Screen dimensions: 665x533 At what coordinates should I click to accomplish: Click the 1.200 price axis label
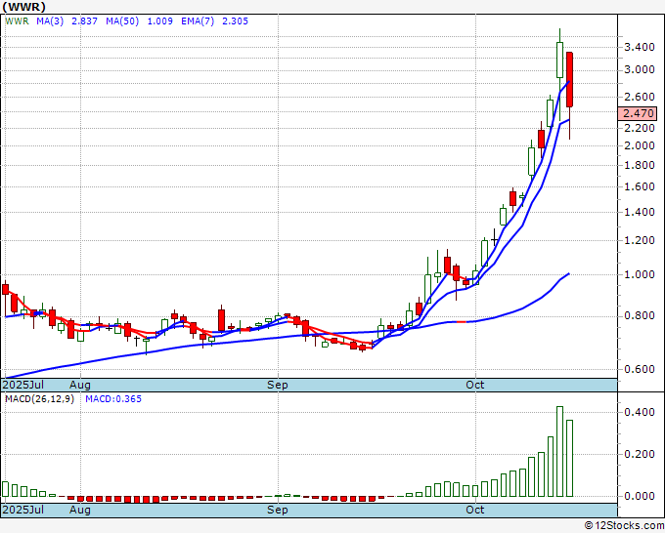point(640,240)
